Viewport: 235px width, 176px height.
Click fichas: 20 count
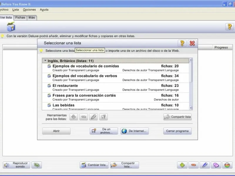170,66
